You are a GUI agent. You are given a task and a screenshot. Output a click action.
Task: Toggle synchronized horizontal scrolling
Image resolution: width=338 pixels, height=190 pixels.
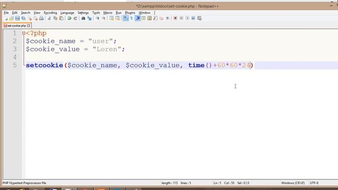coord(117,18)
